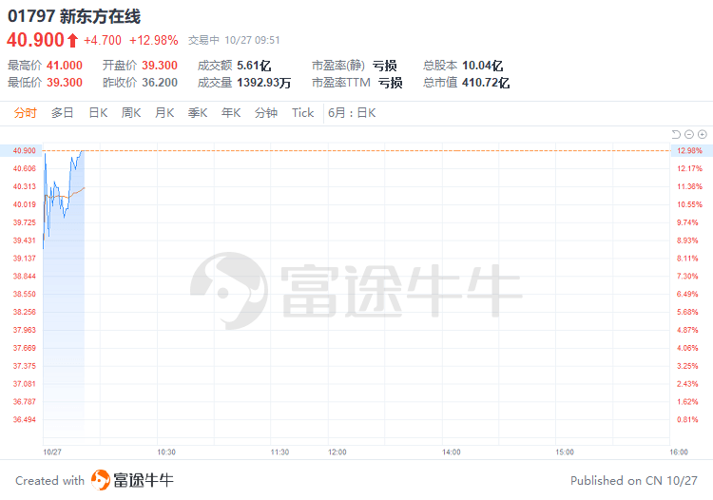Click the 10:30 time-axis label
The image size is (713, 500).
(x=166, y=452)
